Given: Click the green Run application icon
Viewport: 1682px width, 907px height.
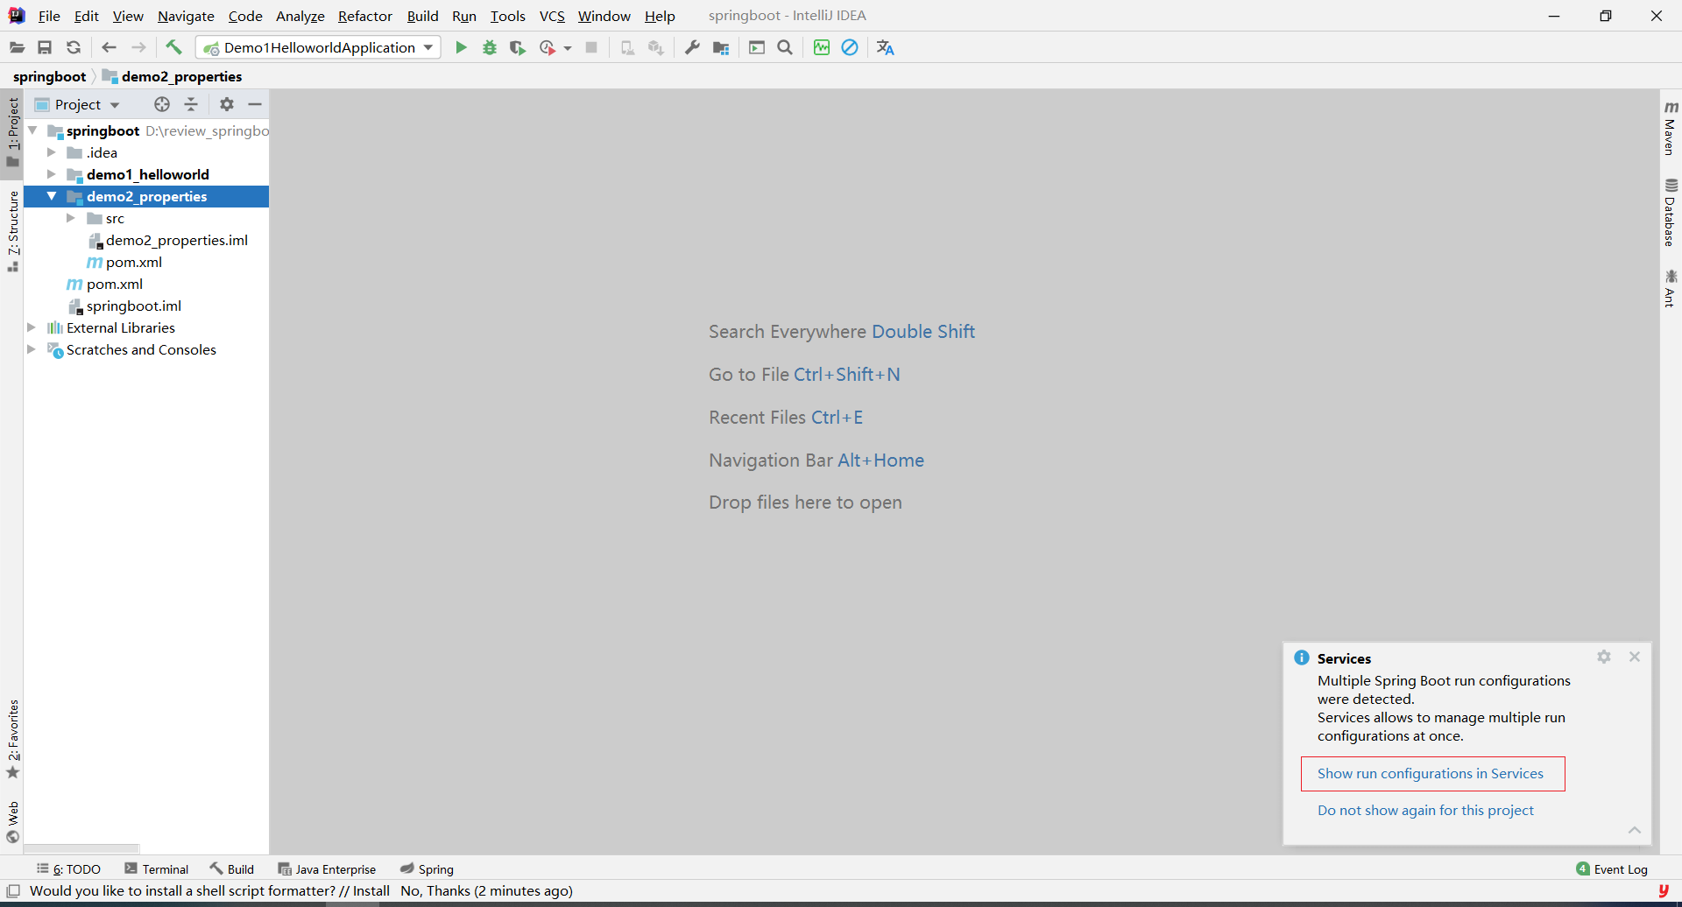Looking at the screenshot, I should [x=461, y=48].
